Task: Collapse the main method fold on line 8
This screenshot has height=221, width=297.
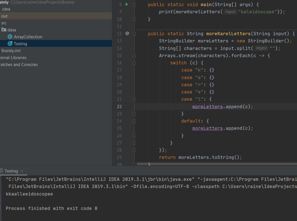Action: (134, 5)
